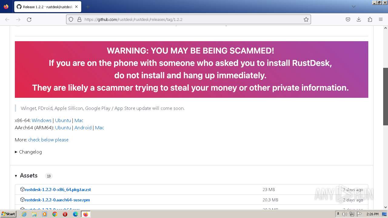
Task: Click the Firefox back arrow
Action: [7, 19]
